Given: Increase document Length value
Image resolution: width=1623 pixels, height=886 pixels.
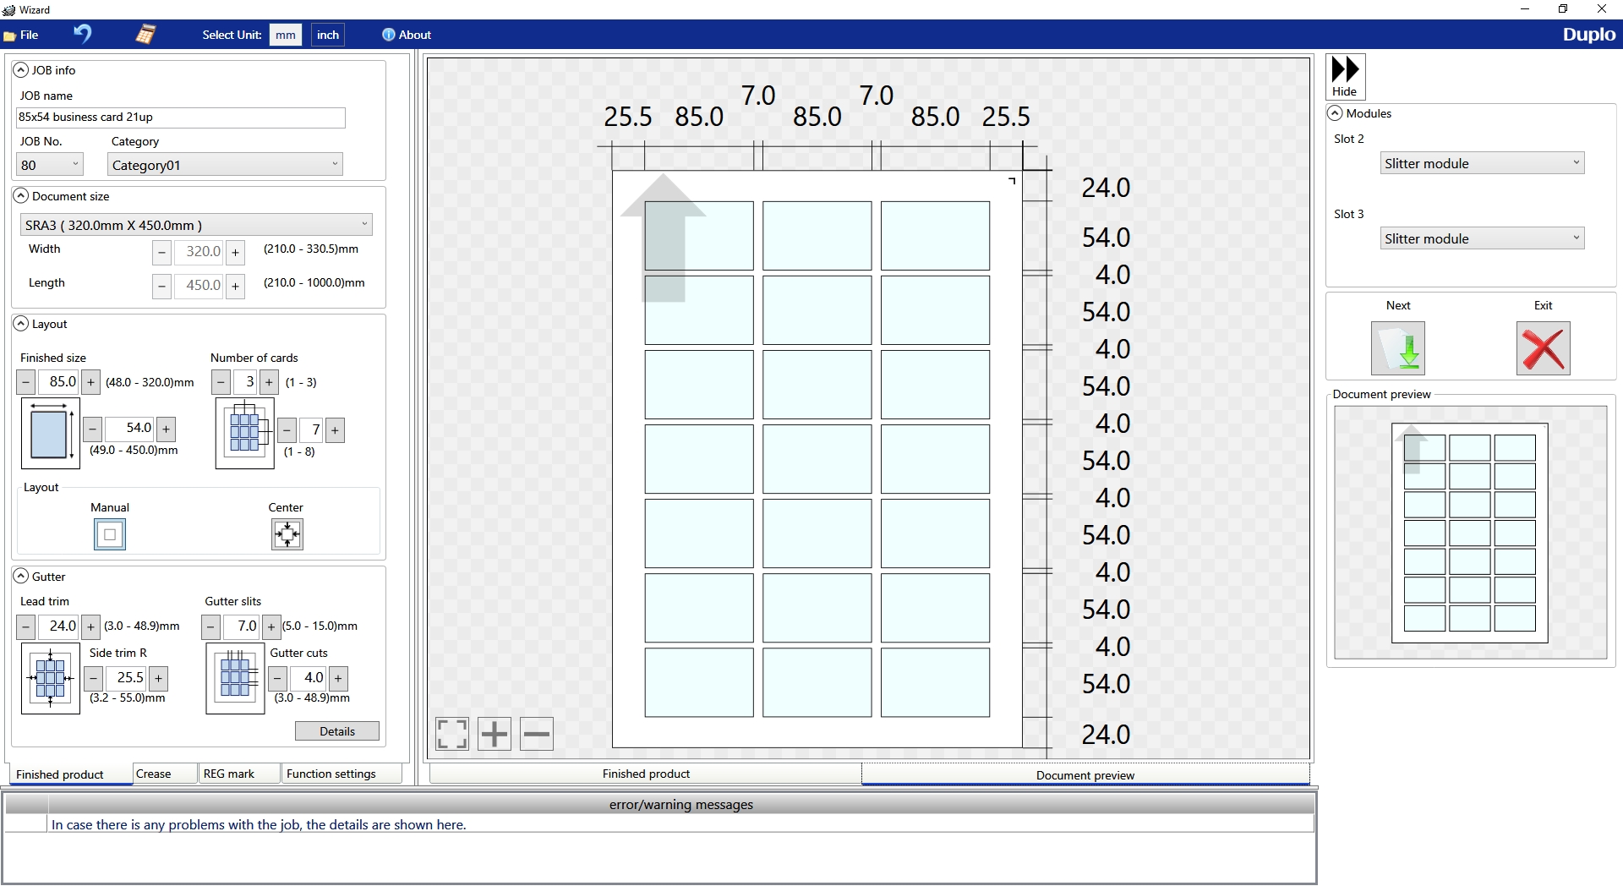Looking at the screenshot, I should [236, 286].
